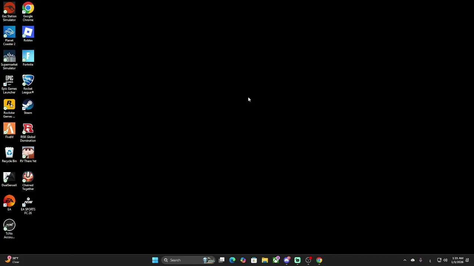Open the notification bell icon

coord(467,260)
